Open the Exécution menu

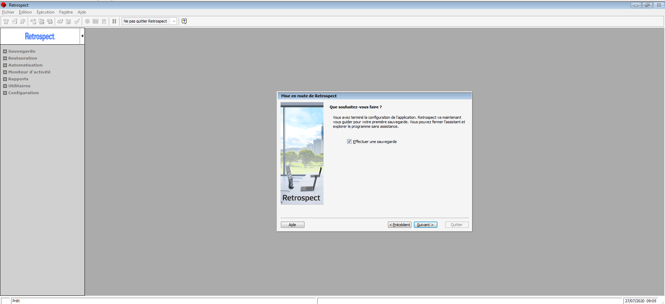45,12
